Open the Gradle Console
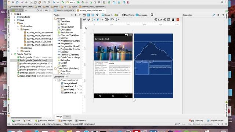This screenshot has width=235, height=132. pyautogui.click(x=215, y=121)
